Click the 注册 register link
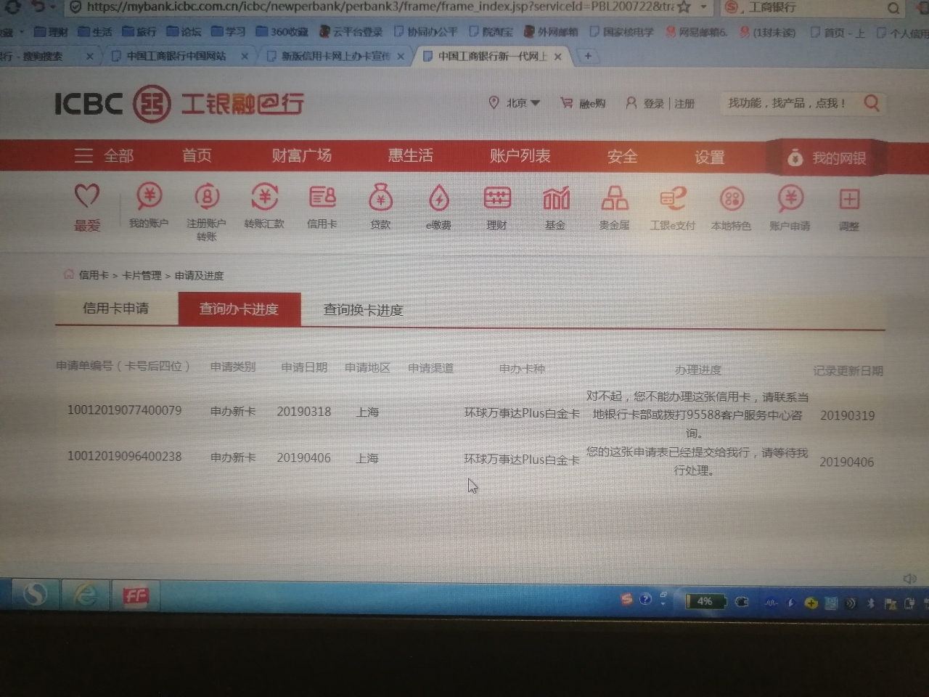 [x=684, y=104]
